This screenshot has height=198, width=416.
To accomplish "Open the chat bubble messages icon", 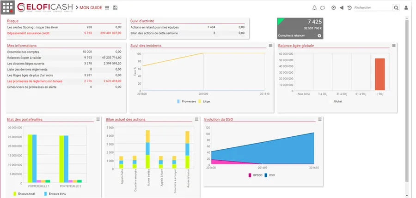I will 322,8.
